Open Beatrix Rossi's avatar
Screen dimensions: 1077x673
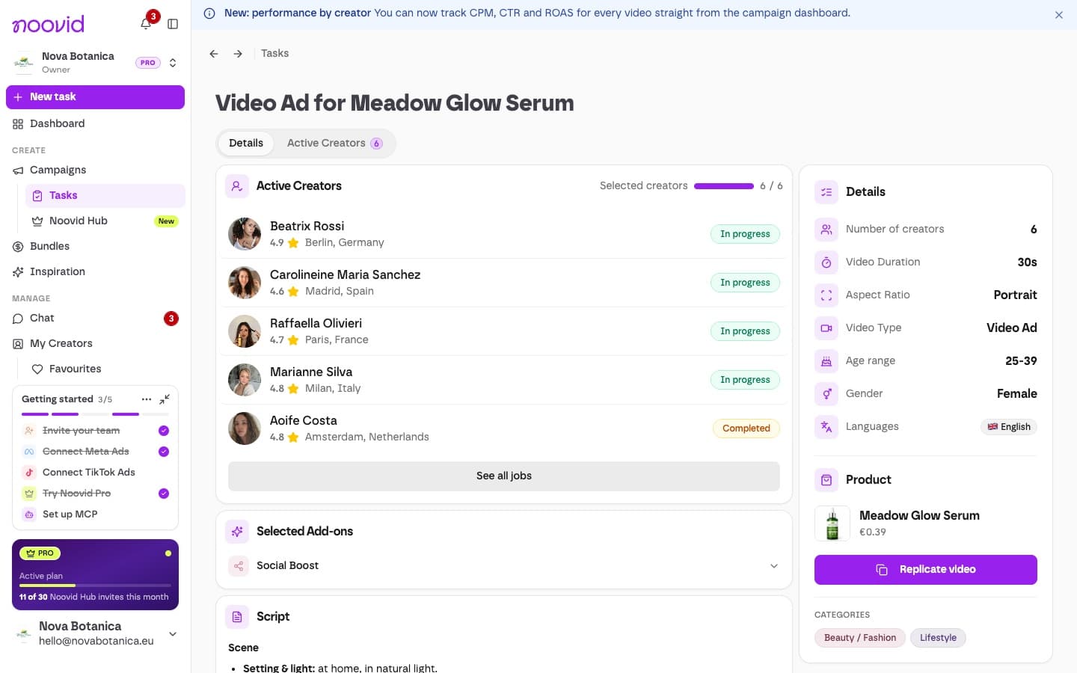click(x=245, y=234)
